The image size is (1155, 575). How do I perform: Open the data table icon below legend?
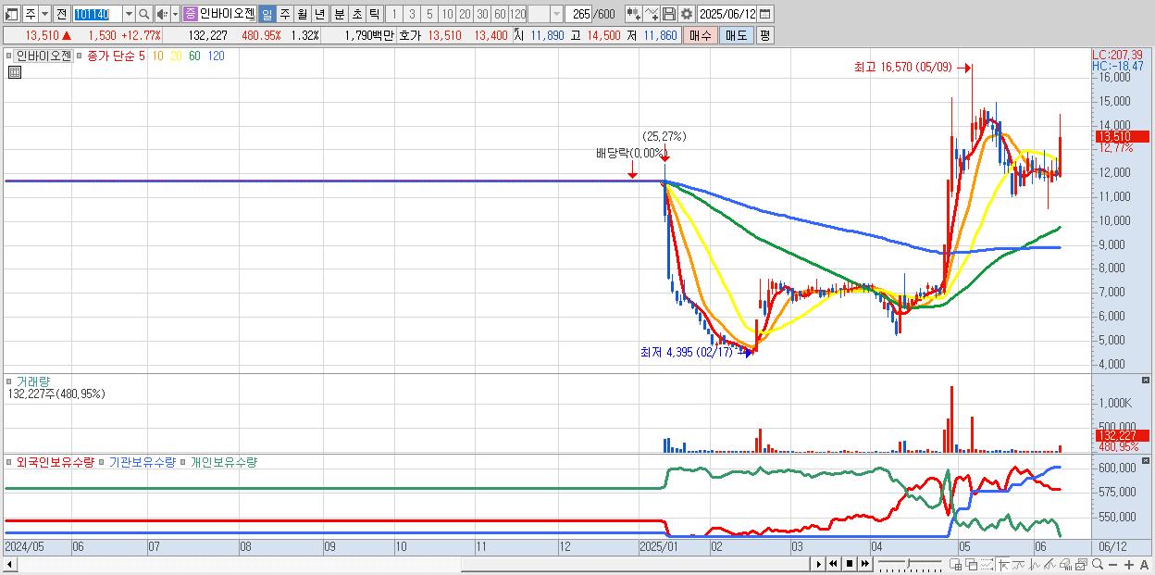pos(15,72)
